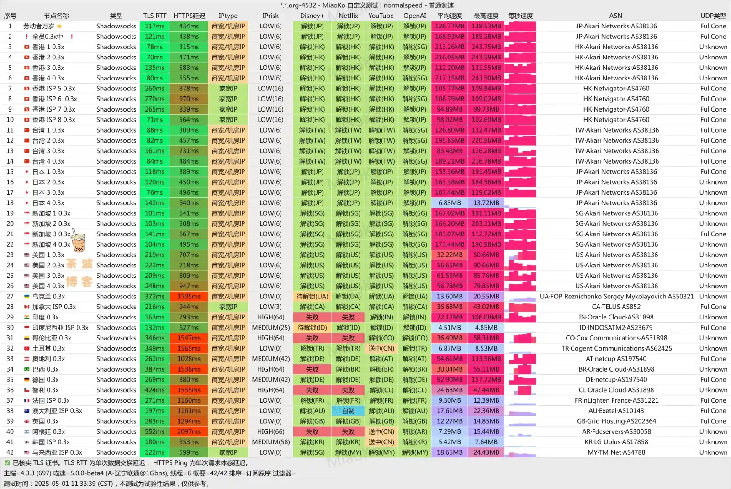Click the UDP类型 column header
Viewport: 731px width, 489px height.
[x=713, y=16]
